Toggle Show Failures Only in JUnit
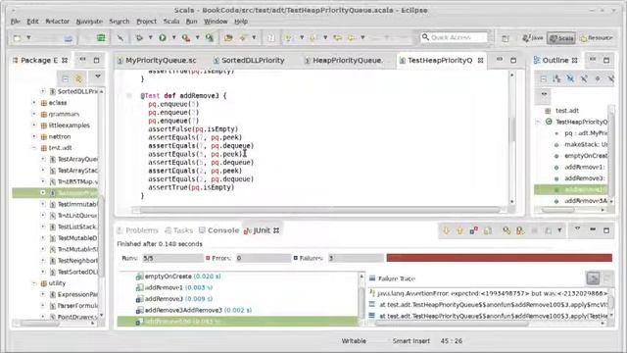The height and width of the screenshot is (353, 627). tap(474, 230)
